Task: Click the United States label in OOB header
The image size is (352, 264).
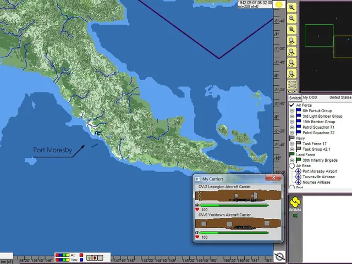Action: [340, 97]
